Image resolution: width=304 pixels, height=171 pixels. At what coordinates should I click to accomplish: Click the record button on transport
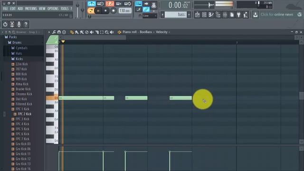coord(113,10)
